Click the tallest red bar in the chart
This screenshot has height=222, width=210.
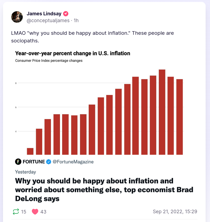click(x=162, y=112)
